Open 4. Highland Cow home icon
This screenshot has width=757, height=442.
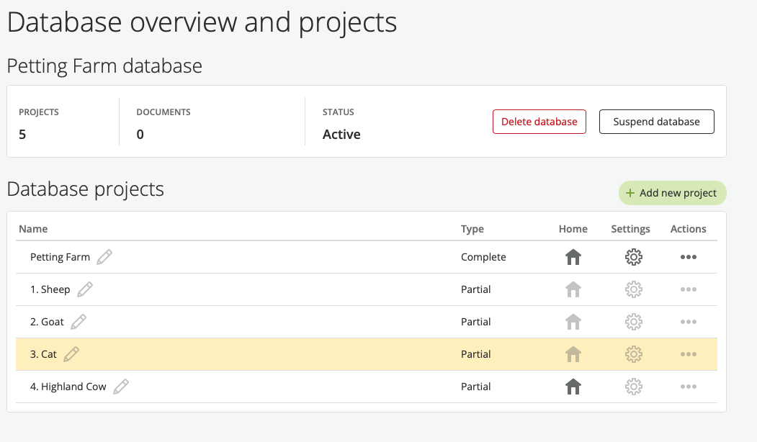pyautogui.click(x=573, y=387)
